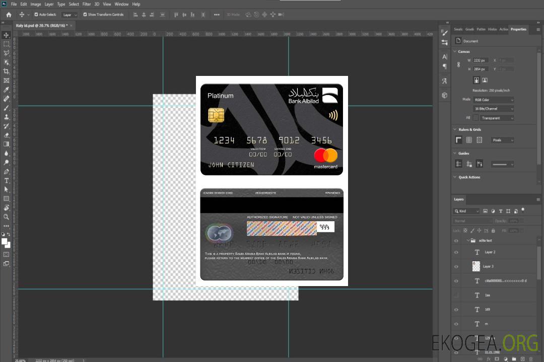
Task: Open the Auto-Select Layer dropdown
Action: click(x=70, y=15)
